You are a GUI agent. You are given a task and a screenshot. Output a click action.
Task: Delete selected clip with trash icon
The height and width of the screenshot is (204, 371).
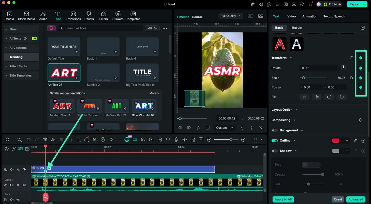coord(45,139)
